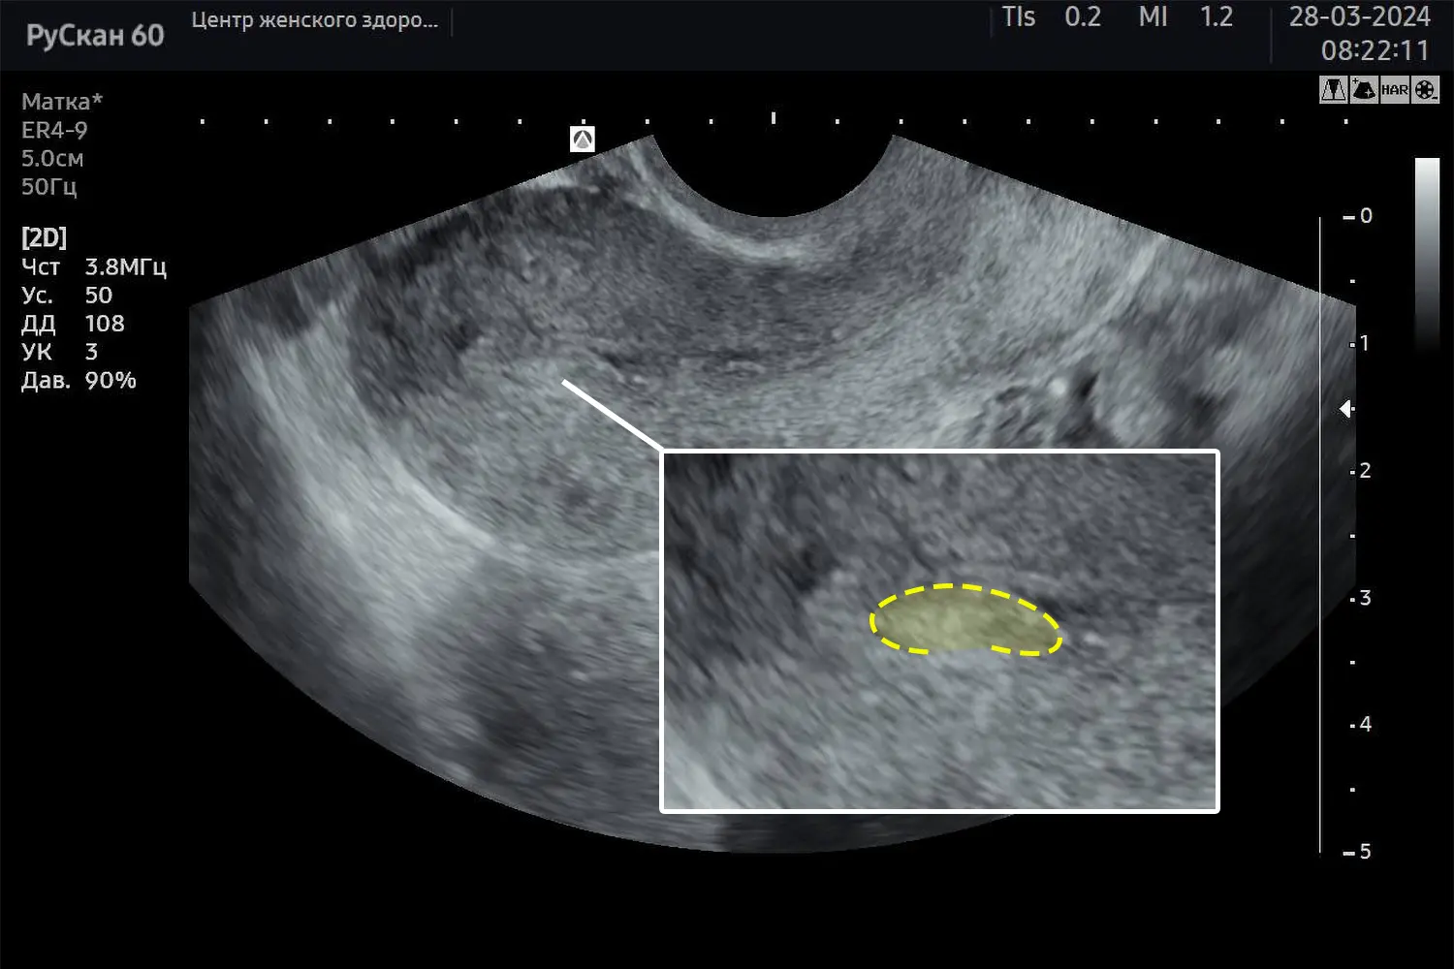
Task: Select the [2D] mode label
Action: point(44,237)
